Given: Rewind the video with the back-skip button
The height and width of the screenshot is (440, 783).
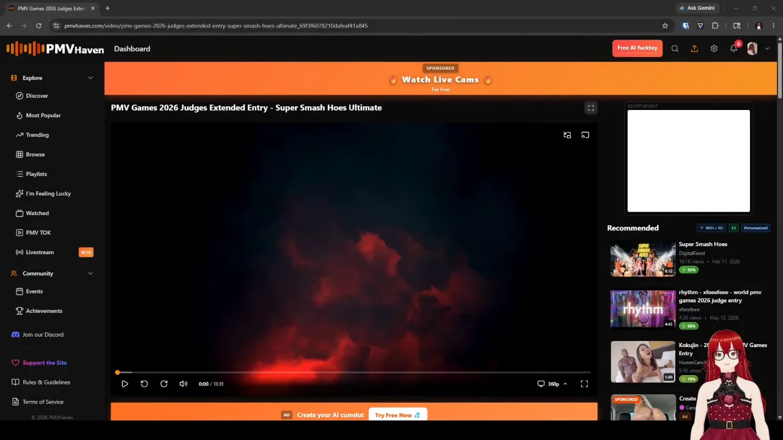Looking at the screenshot, I should [x=144, y=384].
